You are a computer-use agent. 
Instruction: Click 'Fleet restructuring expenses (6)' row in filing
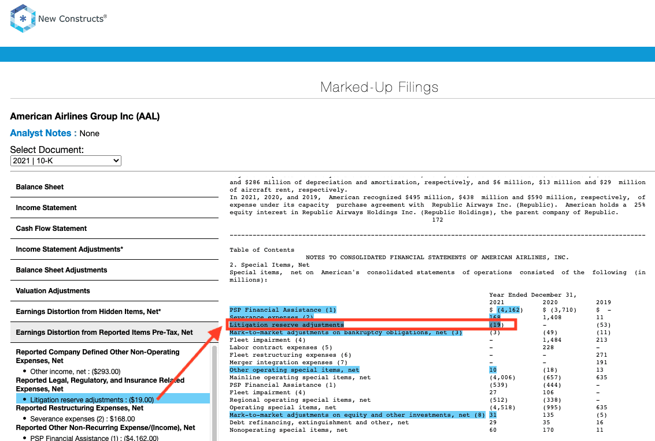tap(290, 355)
